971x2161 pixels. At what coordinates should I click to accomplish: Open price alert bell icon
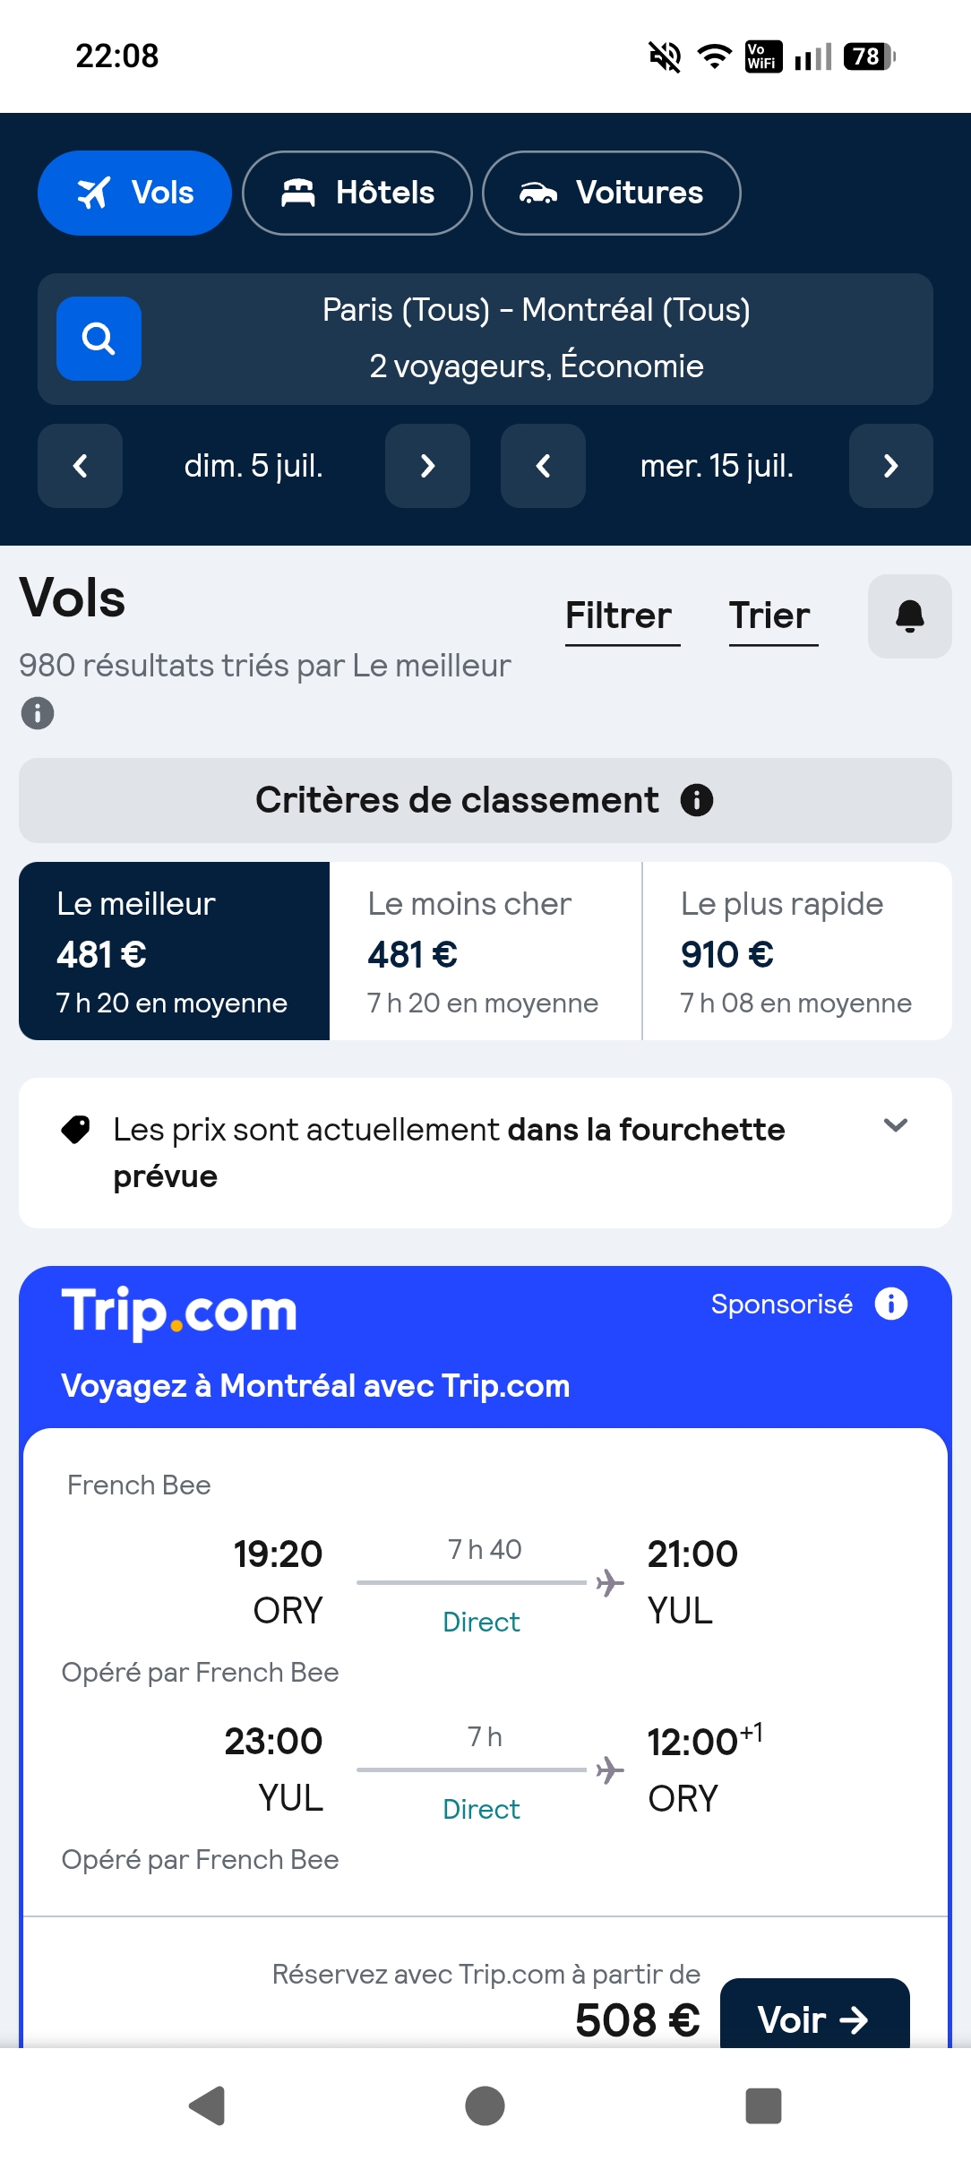pyautogui.click(x=909, y=616)
